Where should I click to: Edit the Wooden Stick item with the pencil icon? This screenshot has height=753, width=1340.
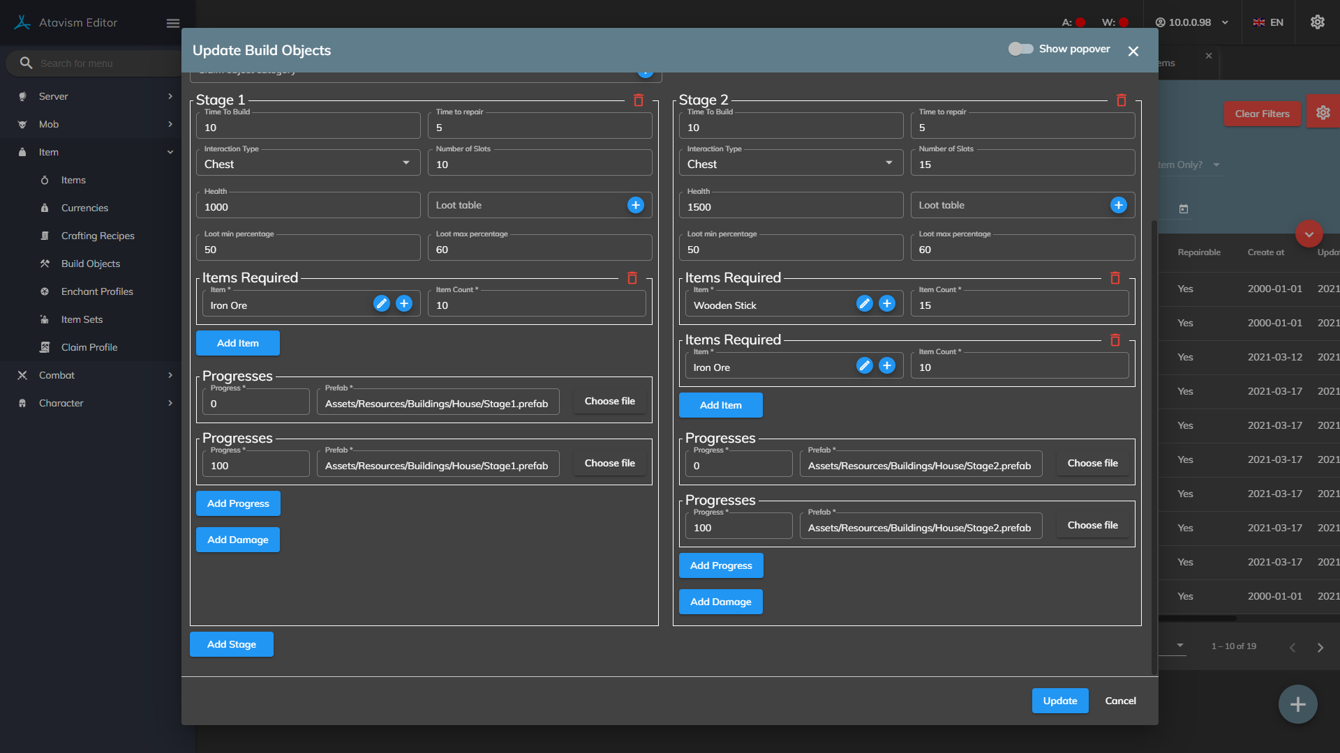coord(864,304)
